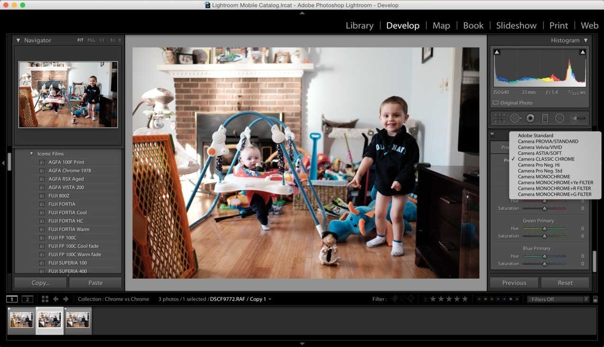
Task: Select the Crop Overlay tool
Action: pyautogui.click(x=499, y=118)
